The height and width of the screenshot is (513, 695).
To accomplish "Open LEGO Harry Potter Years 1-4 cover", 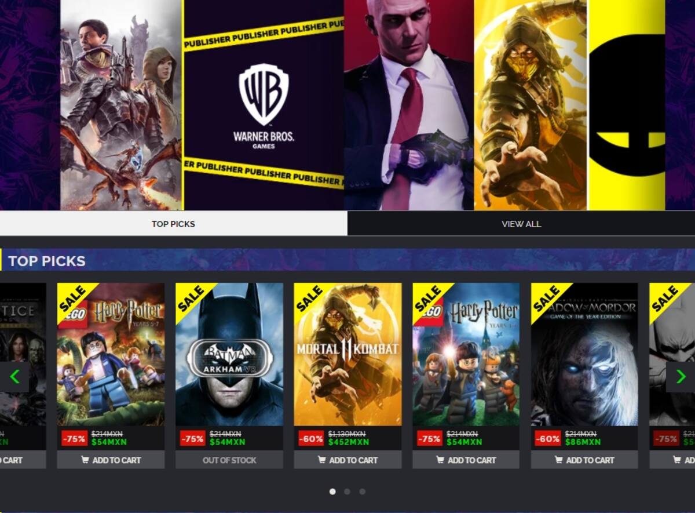I will click(466, 354).
